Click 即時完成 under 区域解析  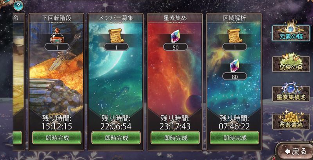[234, 138]
